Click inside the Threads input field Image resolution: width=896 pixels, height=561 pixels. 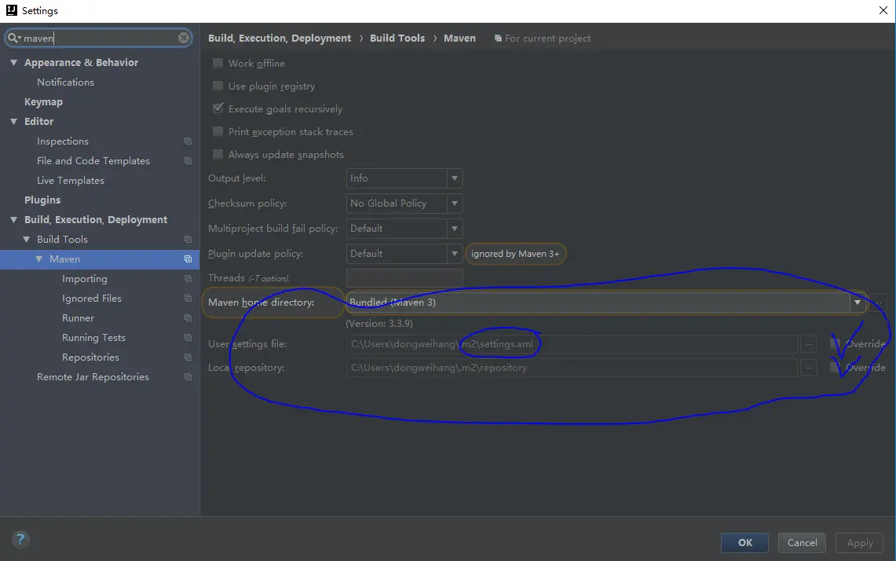404,278
